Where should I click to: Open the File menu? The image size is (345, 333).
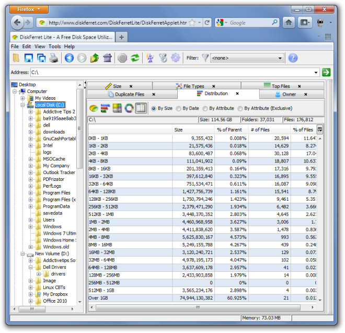(x=15, y=47)
